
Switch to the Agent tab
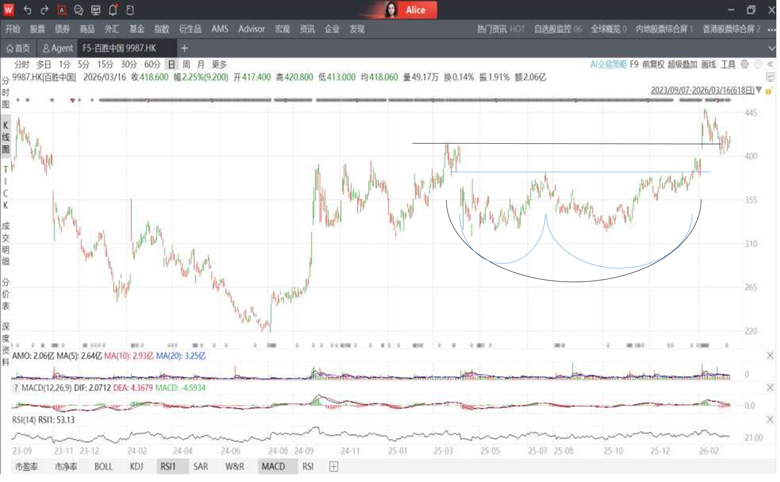pos(58,48)
